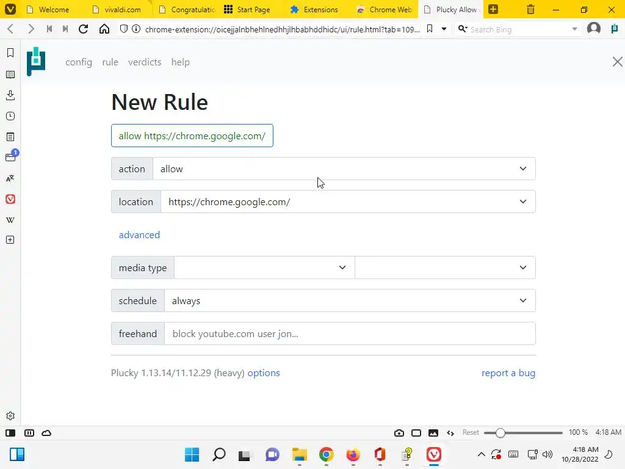625x469 pixels.
Task: Open the action dropdown showing allow
Action: pos(344,169)
